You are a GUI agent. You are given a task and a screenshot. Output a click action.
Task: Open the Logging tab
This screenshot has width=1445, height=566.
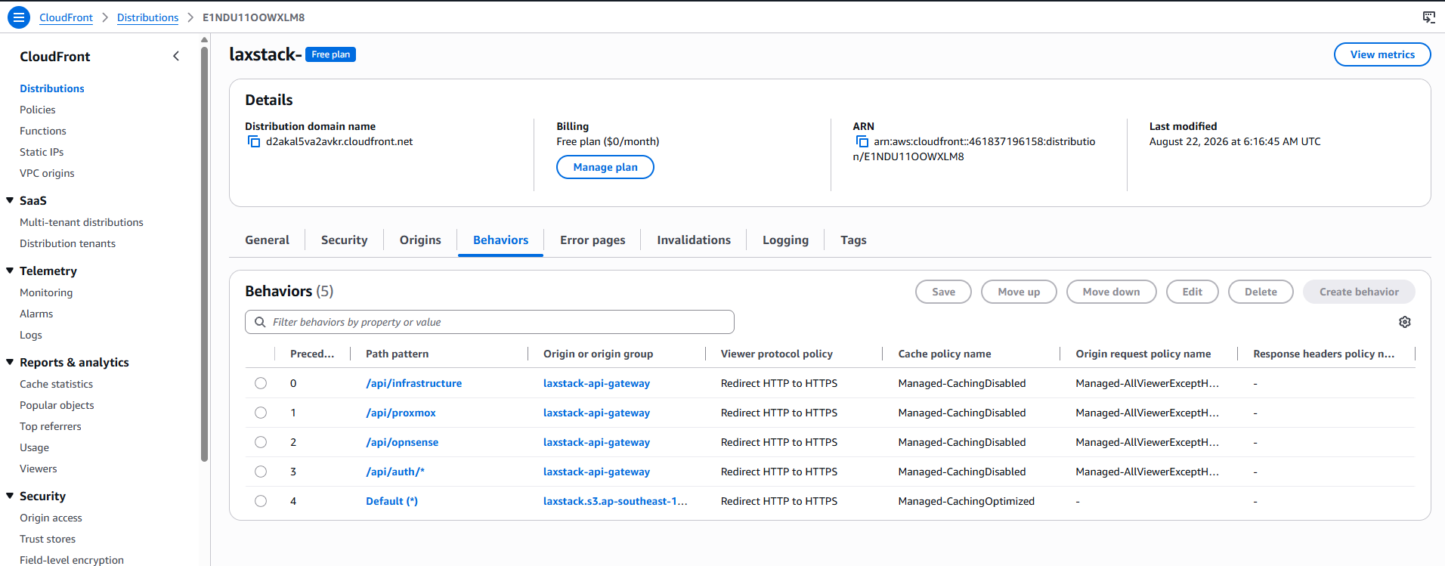(x=785, y=240)
